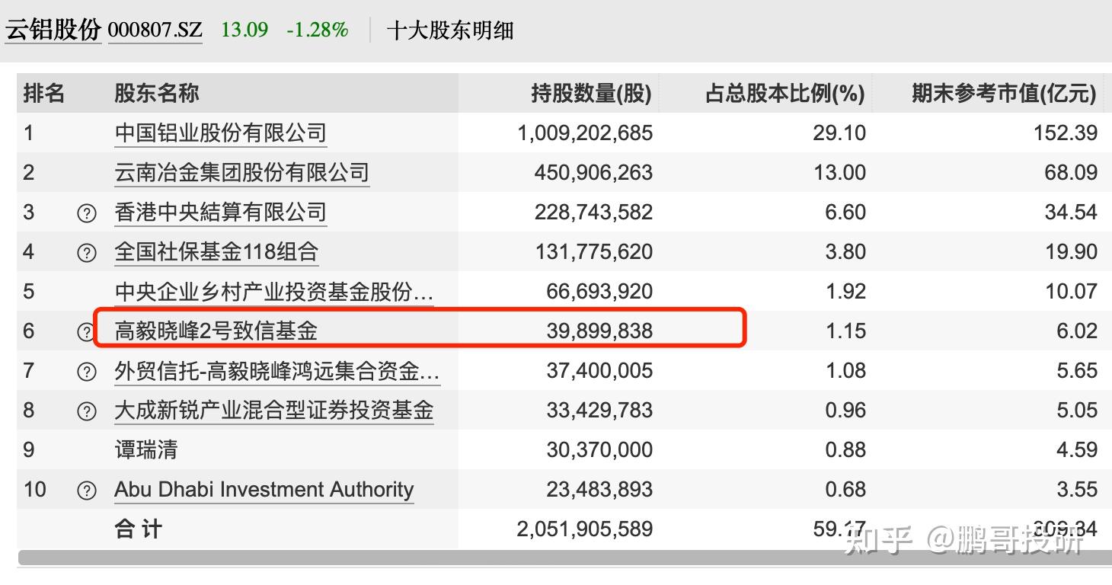Select share count 131,775,620
Screen dimensions: 1112x585
pos(594,252)
